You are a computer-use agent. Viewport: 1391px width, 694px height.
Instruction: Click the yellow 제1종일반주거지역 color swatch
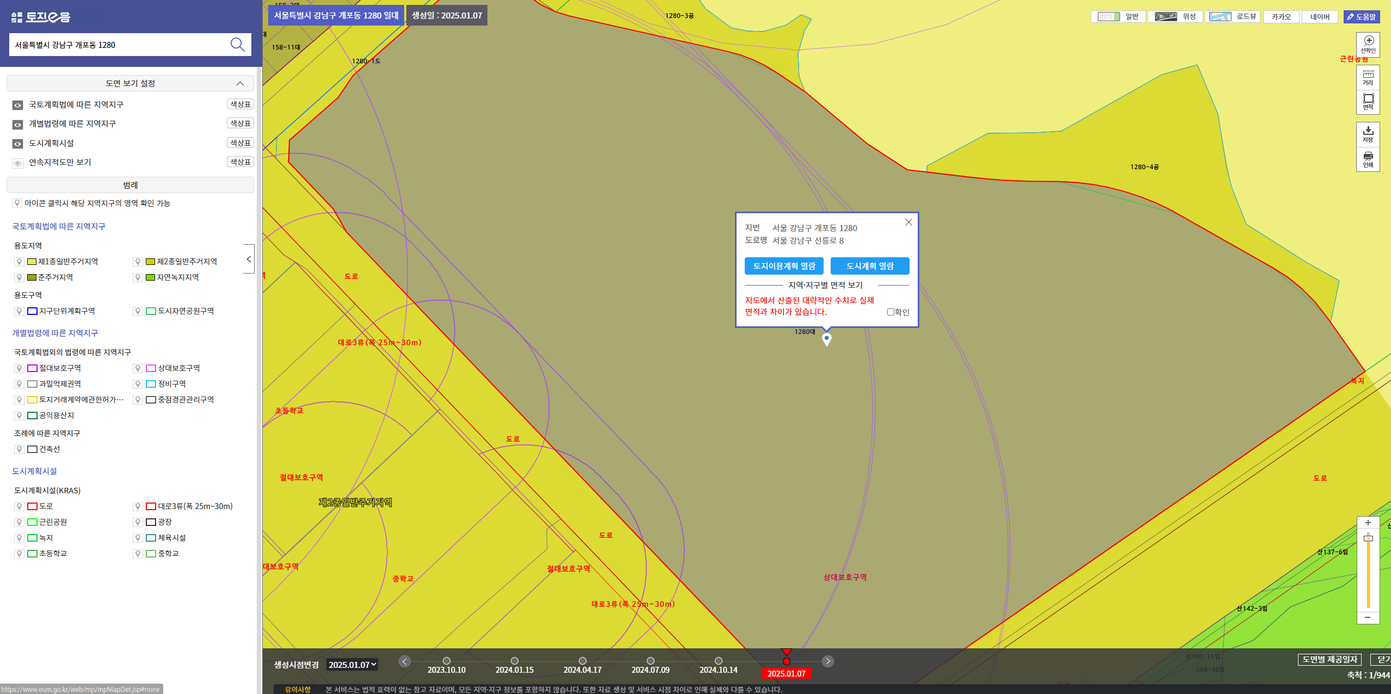pyautogui.click(x=32, y=262)
